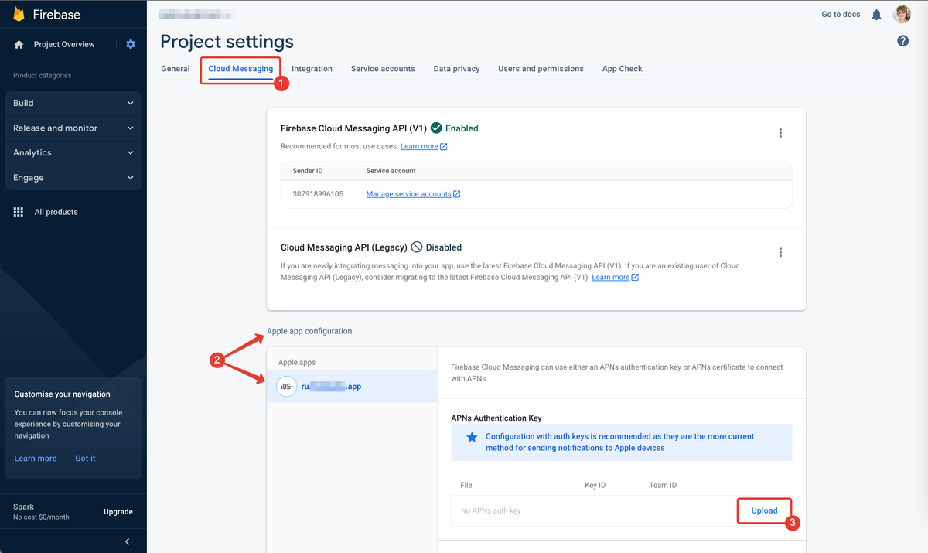928x553 pixels.
Task: Open Cloud Messaging API V1 options menu
Action: click(x=780, y=133)
